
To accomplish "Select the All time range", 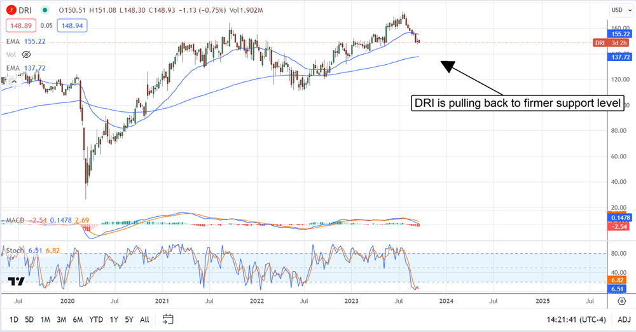I will tap(145, 319).
